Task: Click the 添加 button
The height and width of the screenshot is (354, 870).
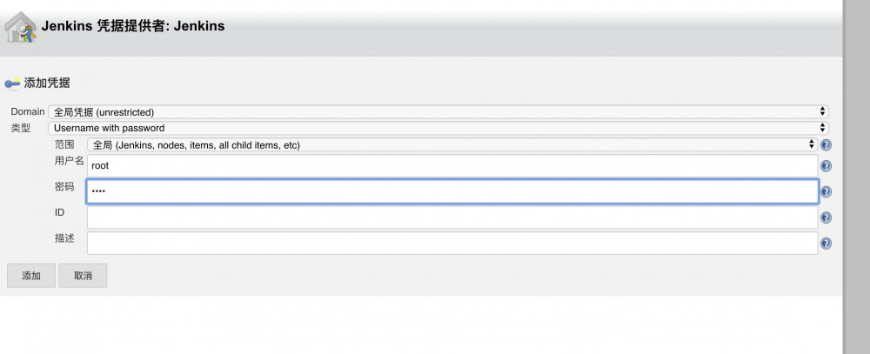Action: point(31,276)
